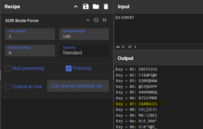This screenshot has width=203, height=129.
Task: Click the highlighted Key = 07 output line
Action: [136, 104]
